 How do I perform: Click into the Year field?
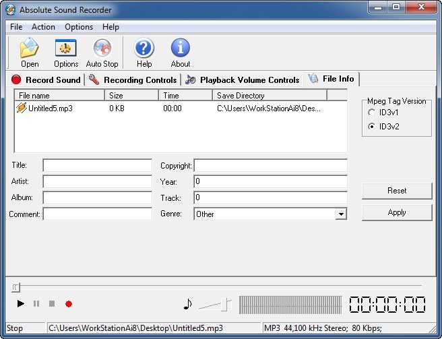click(270, 181)
